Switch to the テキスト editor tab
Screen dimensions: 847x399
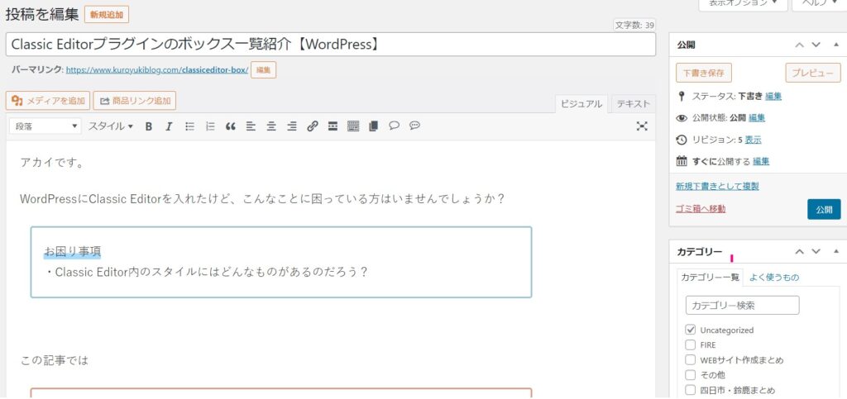tap(634, 104)
